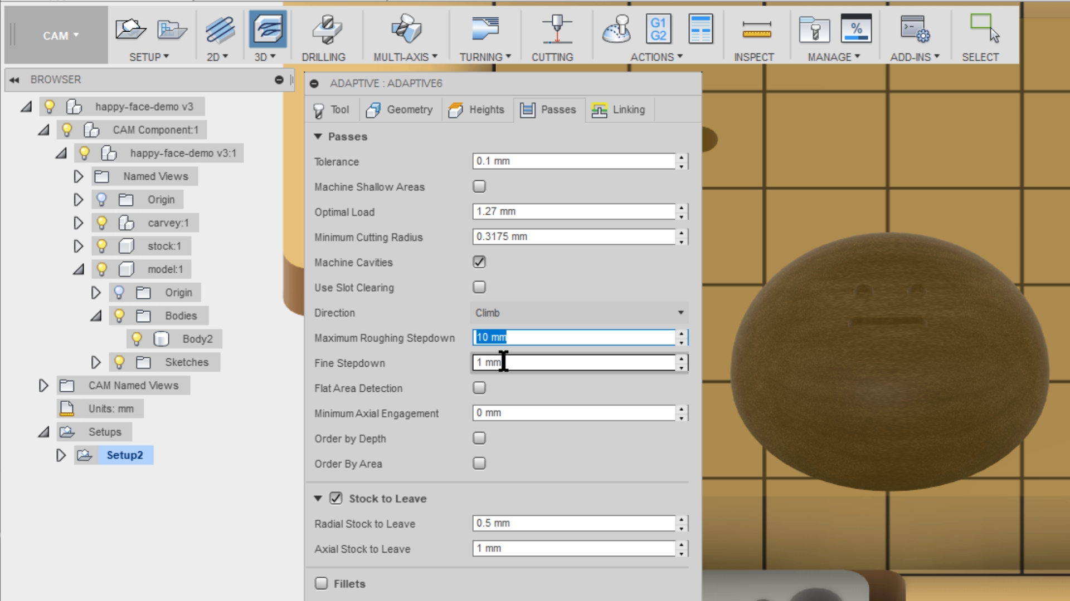Image resolution: width=1070 pixels, height=601 pixels.
Task: Switch to the Heights tab
Action: [476, 110]
